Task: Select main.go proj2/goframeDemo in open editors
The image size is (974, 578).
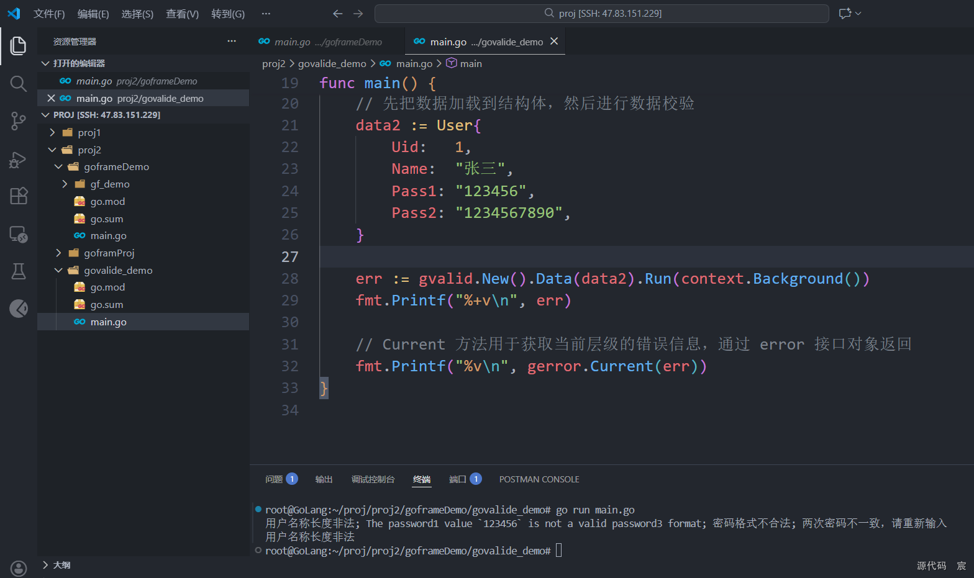Action: 143,81
